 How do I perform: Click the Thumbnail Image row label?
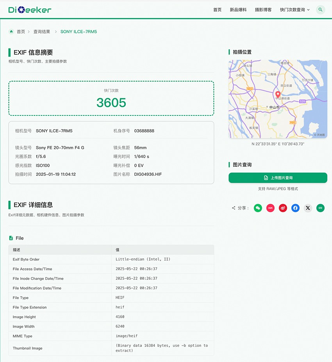click(27, 348)
